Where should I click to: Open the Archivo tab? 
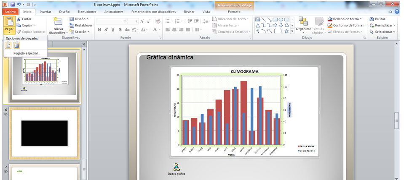click(10, 12)
